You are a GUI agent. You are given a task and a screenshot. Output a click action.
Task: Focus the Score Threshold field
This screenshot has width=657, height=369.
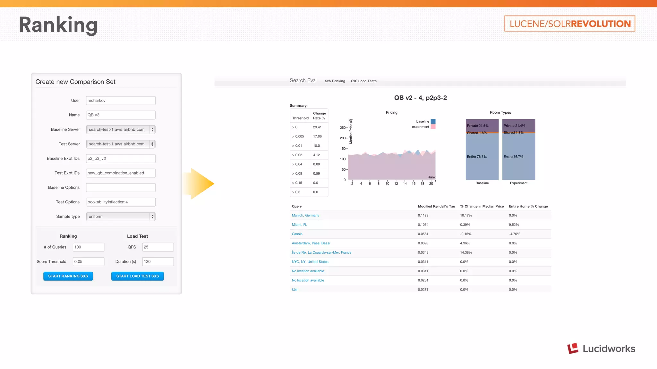tap(88, 262)
